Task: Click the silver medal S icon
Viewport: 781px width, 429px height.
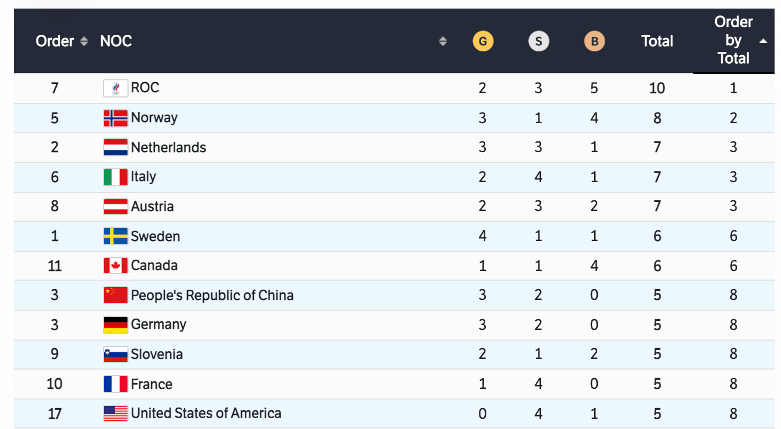Action: [538, 41]
